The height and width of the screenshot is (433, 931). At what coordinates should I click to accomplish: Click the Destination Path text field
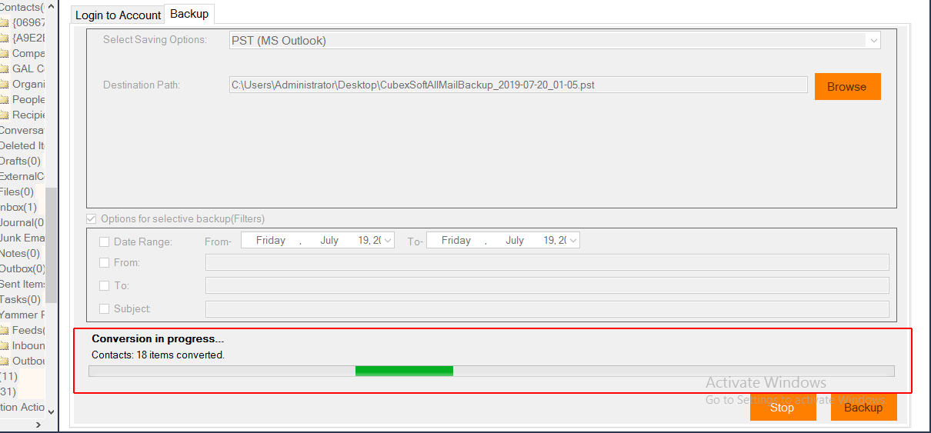(x=518, y=85)
